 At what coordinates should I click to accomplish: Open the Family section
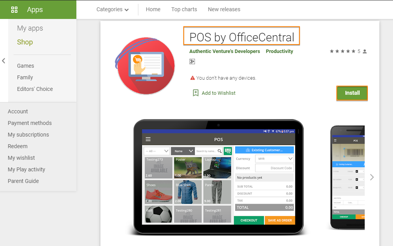[x=25, y=77]
